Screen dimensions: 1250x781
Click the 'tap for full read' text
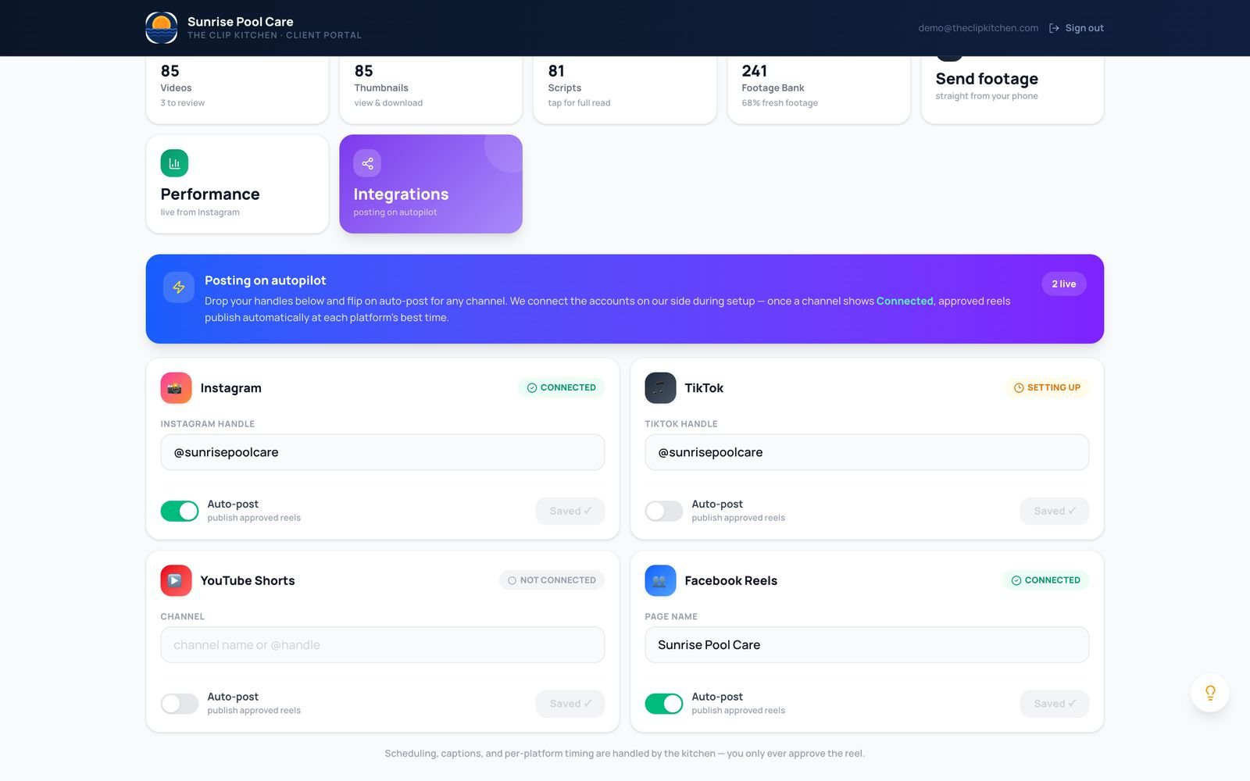579,103
